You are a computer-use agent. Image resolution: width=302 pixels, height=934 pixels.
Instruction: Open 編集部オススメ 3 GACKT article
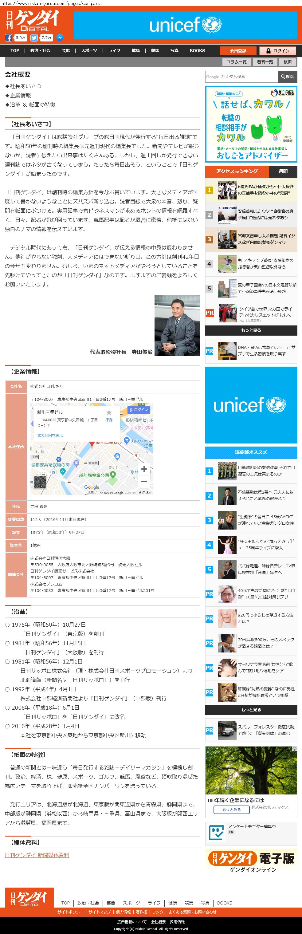pos(251,520)
